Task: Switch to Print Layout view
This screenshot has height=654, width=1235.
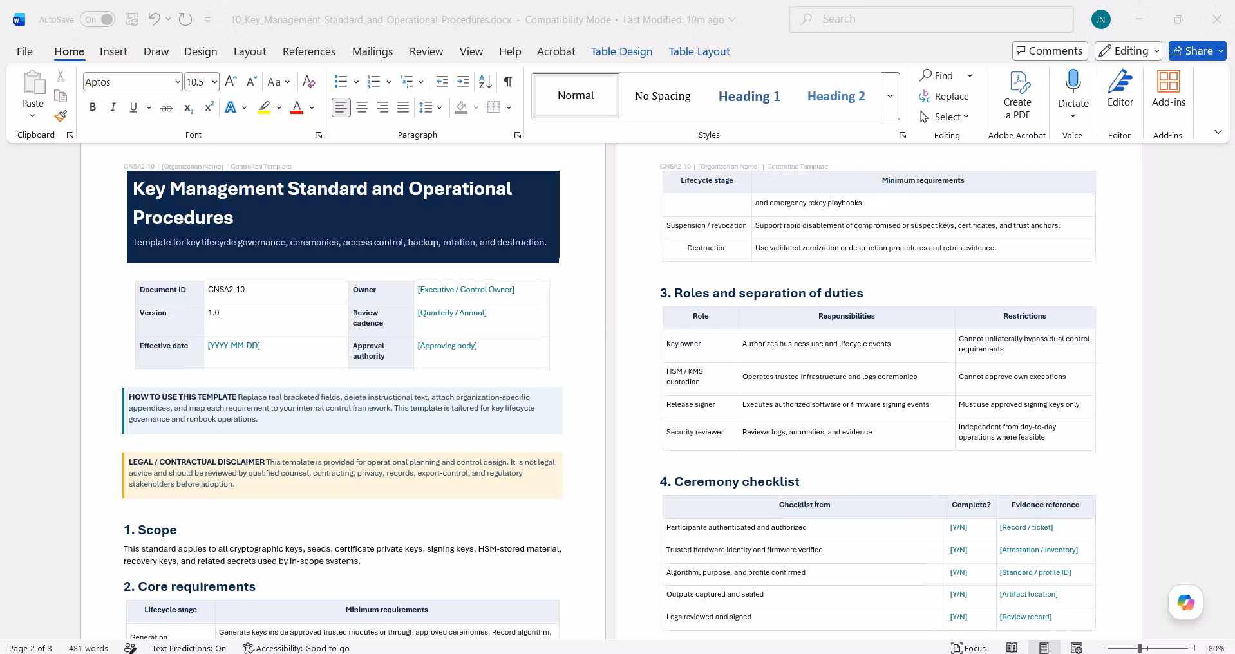Action: click(1044, 648)
